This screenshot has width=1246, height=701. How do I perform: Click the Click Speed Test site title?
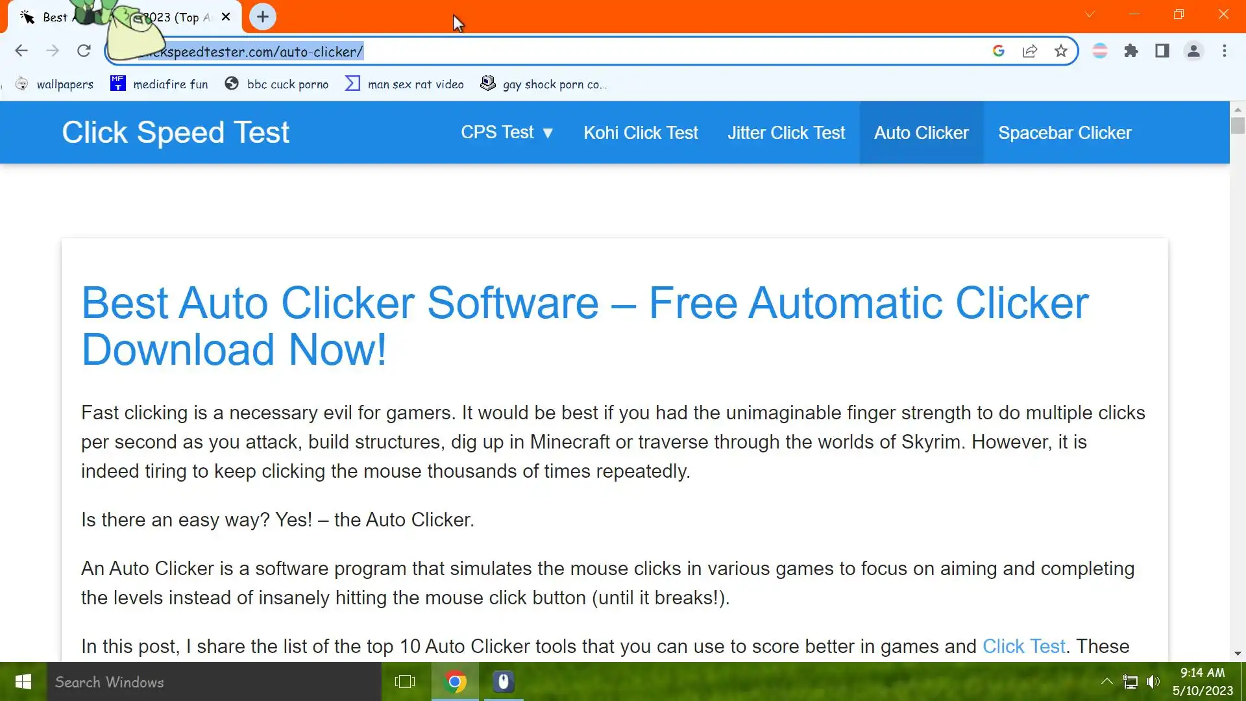(x=175, y=132)
